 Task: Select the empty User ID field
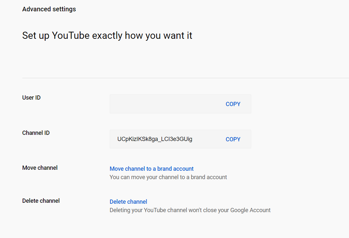click(x=180, y=104)
